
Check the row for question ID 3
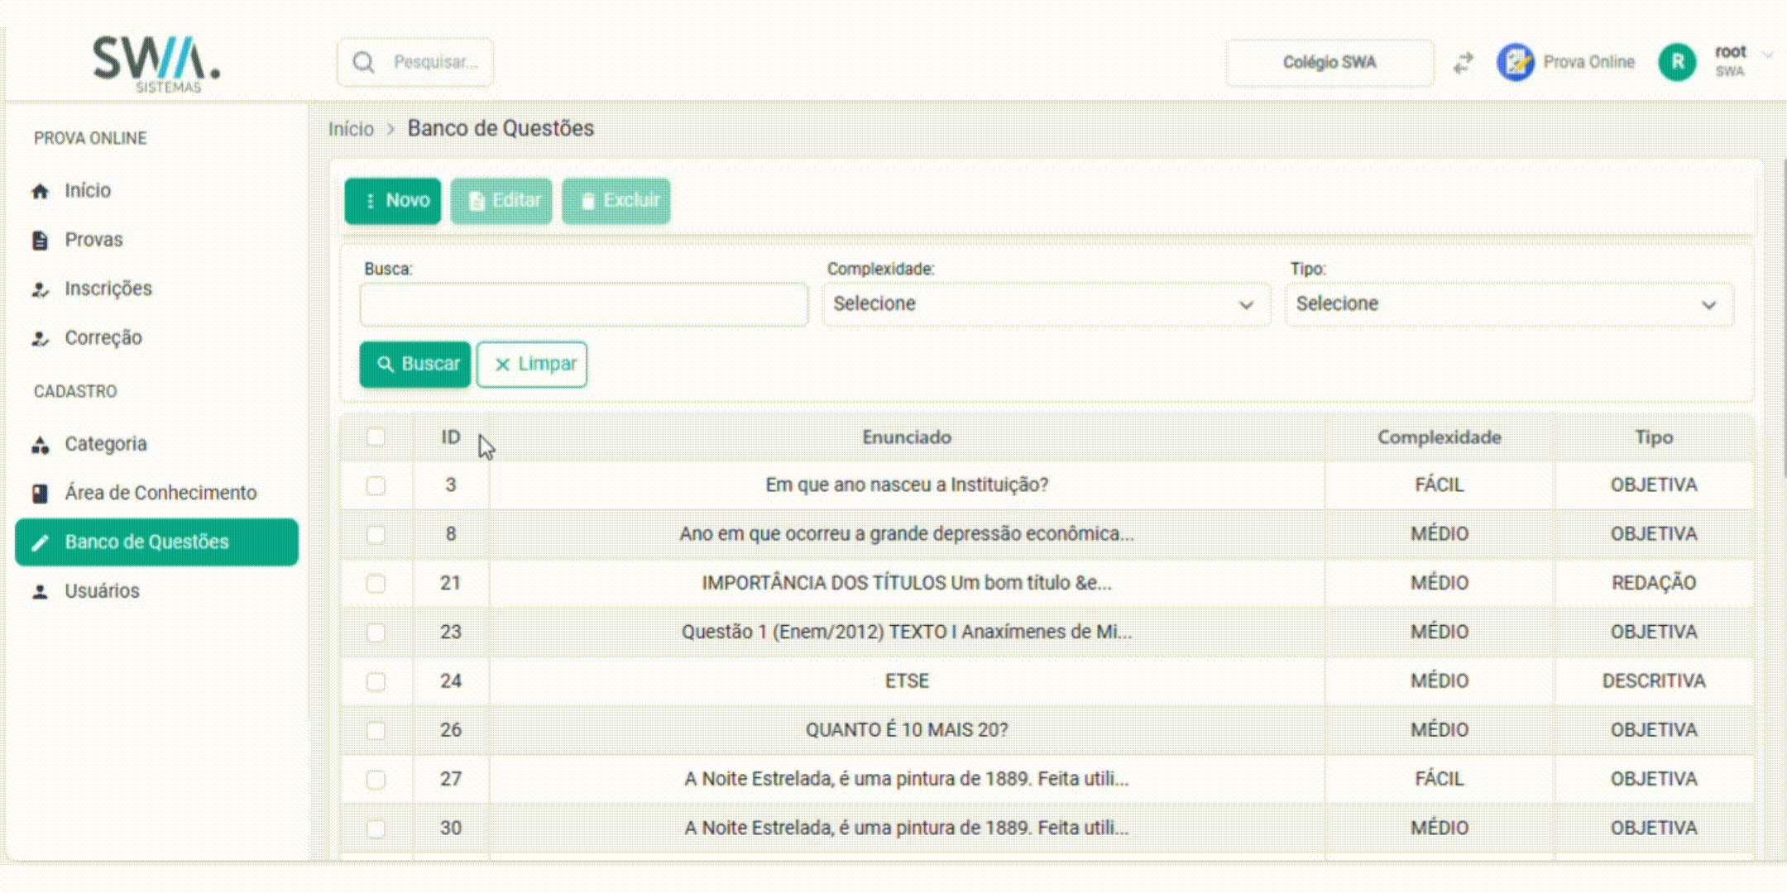(376, 485)
